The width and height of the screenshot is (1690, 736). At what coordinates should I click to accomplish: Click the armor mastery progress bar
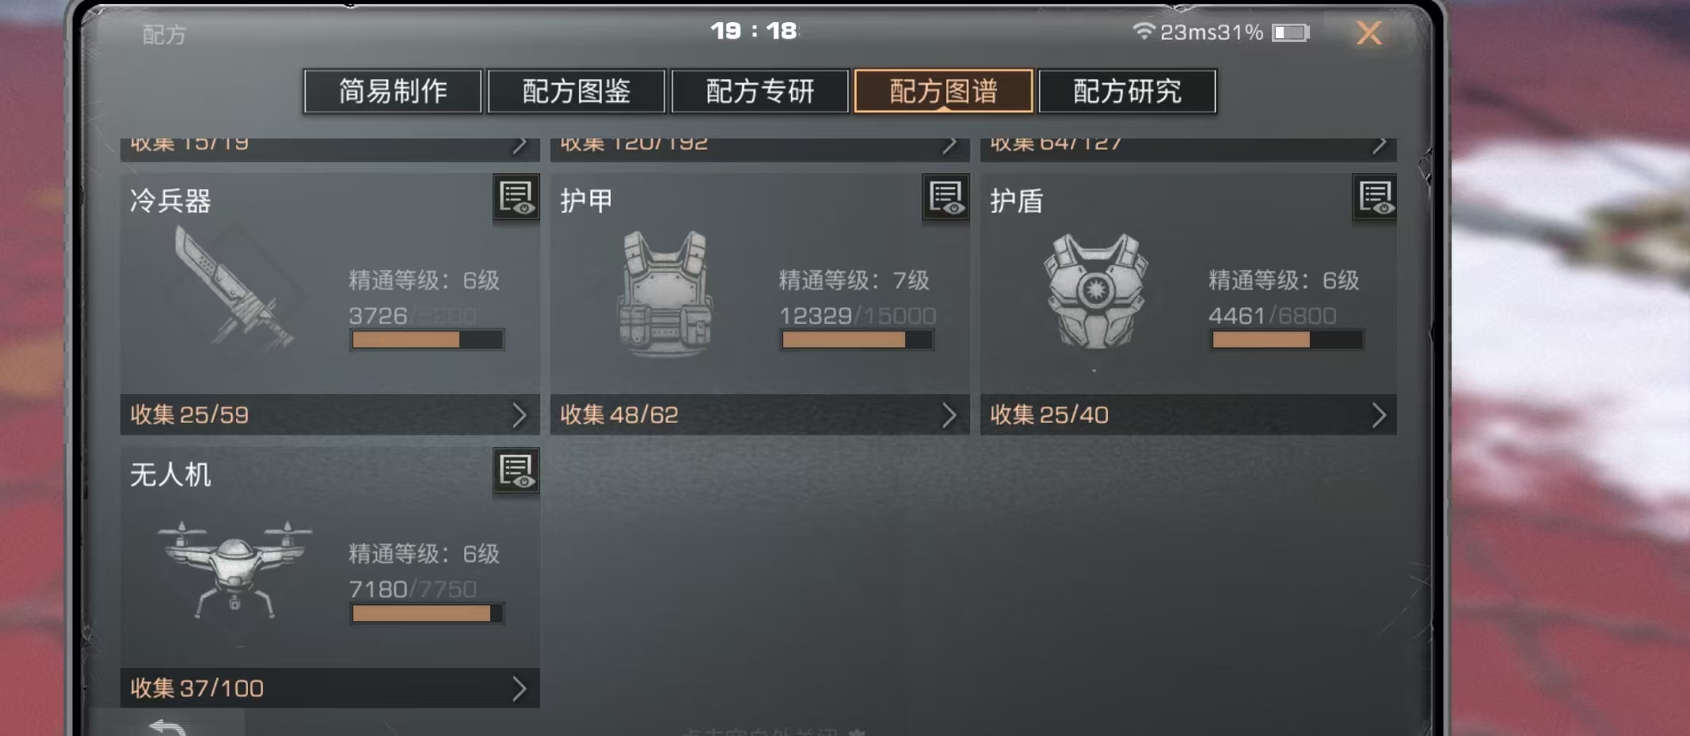click(x=857, y=340)
